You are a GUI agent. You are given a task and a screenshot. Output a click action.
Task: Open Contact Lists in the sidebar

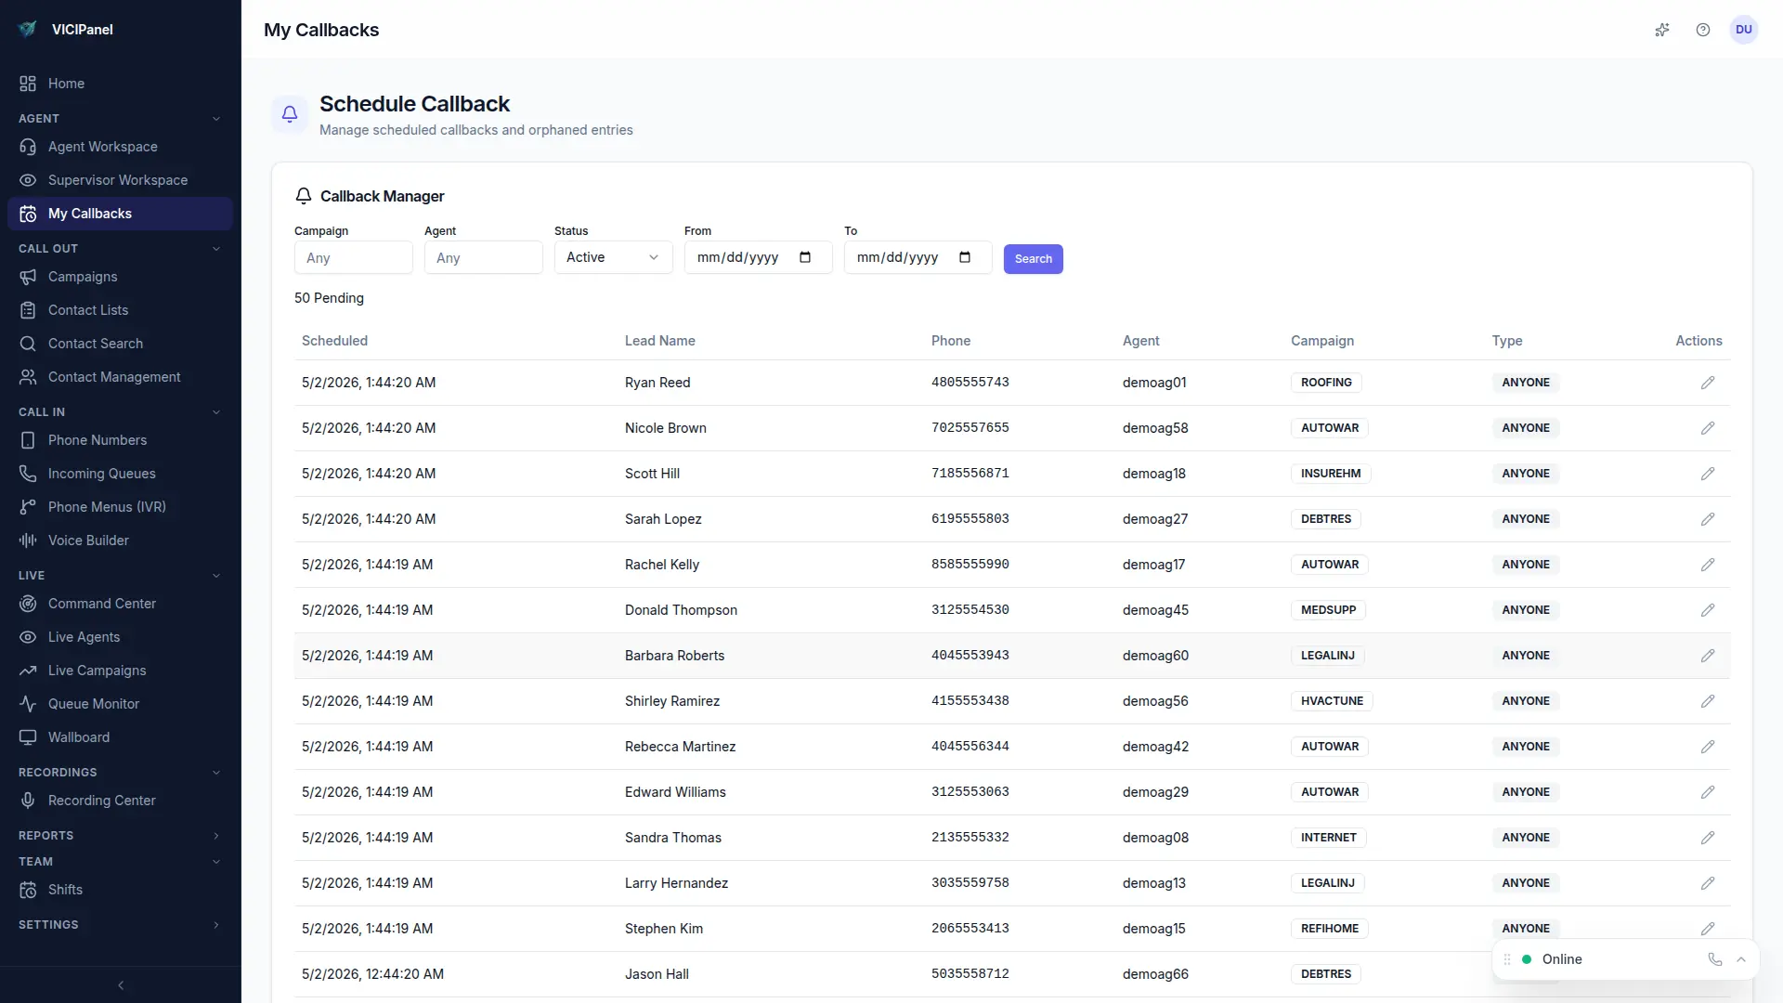[87, 309]
